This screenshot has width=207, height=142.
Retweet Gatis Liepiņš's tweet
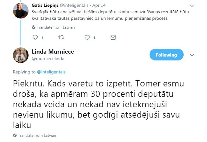point(61,38)
